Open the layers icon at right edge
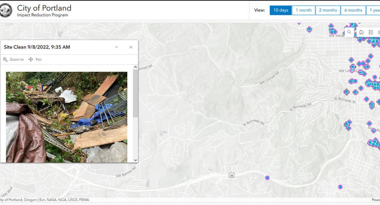 [x=378, y=32]
